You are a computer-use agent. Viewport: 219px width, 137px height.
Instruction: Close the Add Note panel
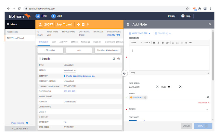tap(210, 24)
